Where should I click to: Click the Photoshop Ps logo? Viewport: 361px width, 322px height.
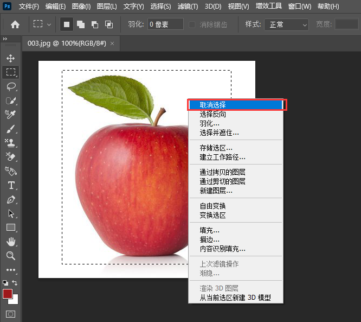tap(7, 6)
